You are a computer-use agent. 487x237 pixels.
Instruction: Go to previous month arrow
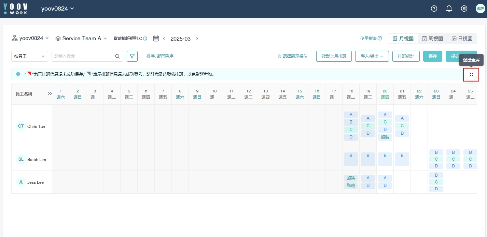coord(164,39)
